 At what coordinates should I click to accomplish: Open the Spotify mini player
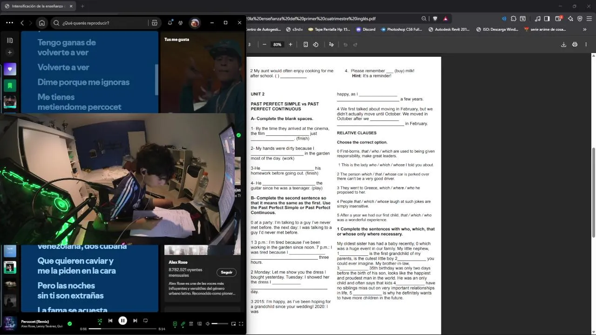[x=233, y=324]
